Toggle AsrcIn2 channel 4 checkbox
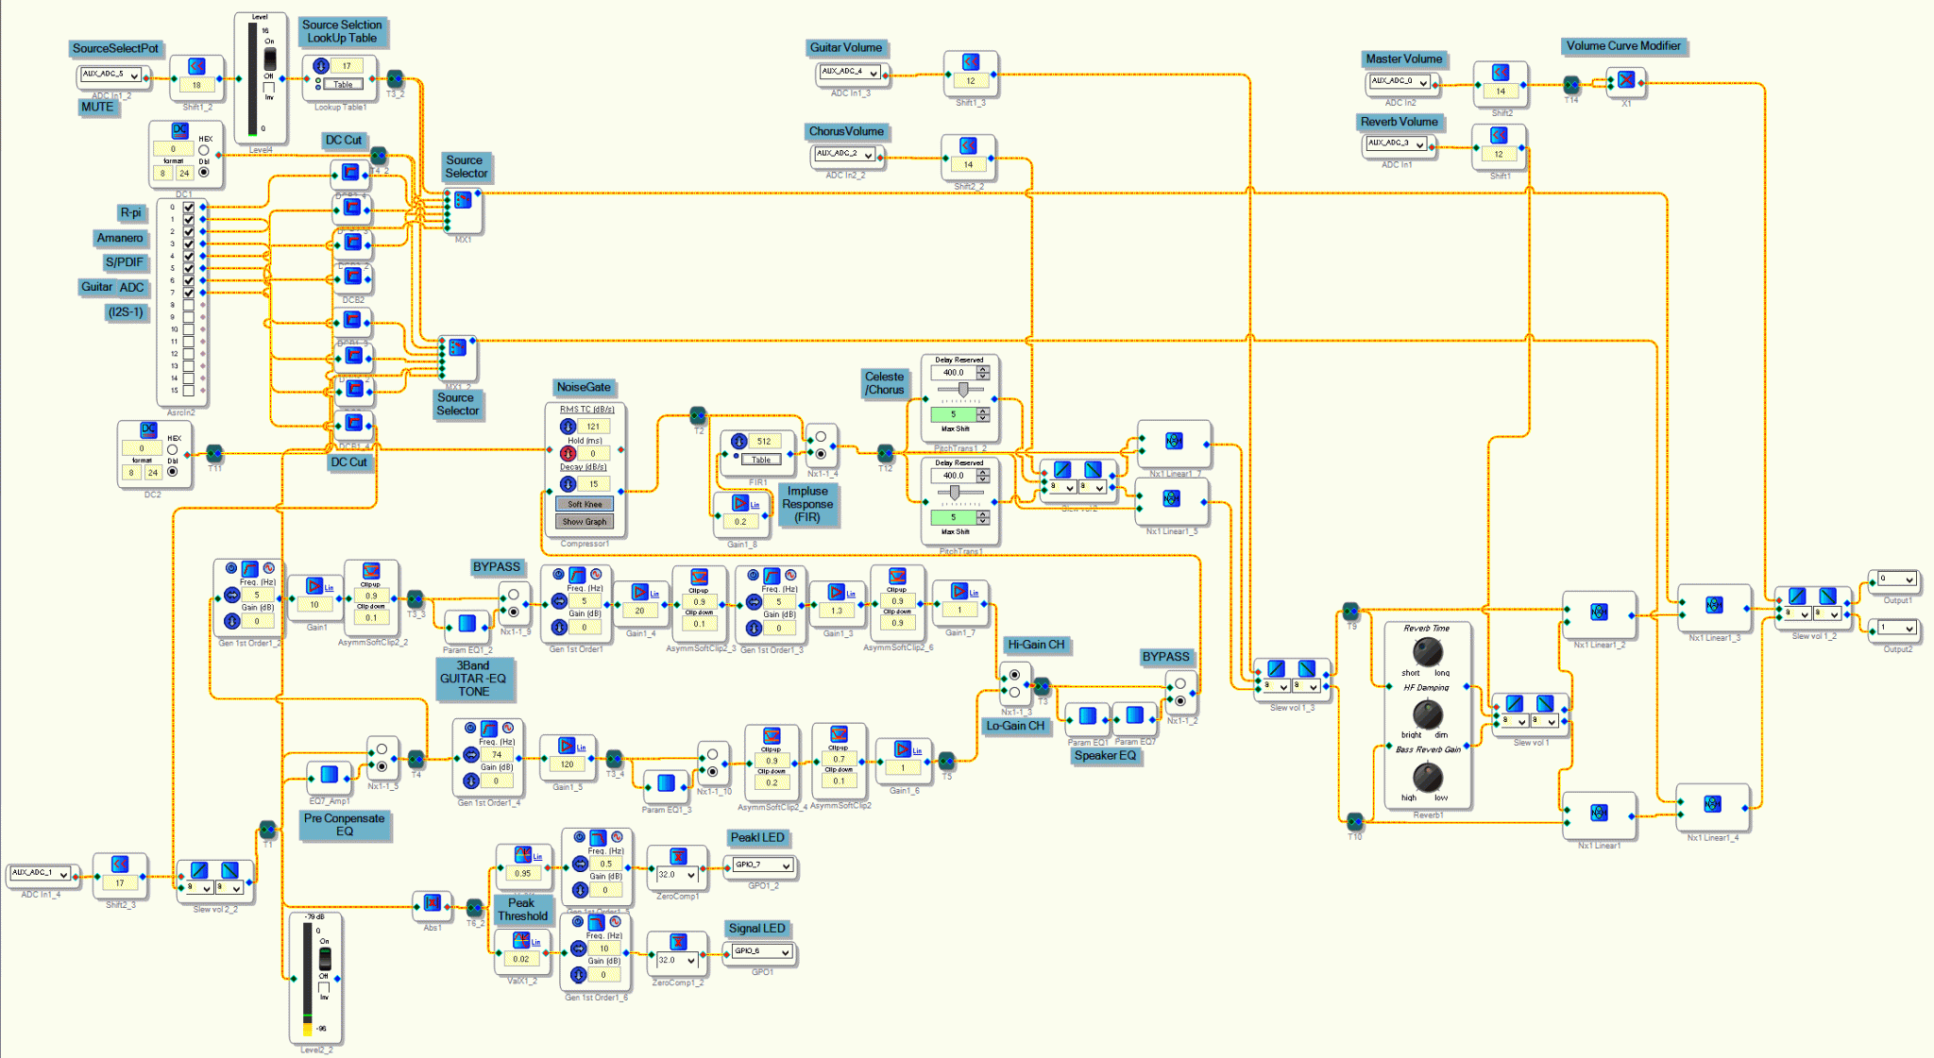This screenshot has width=1934, height=1058. point(189,257)
